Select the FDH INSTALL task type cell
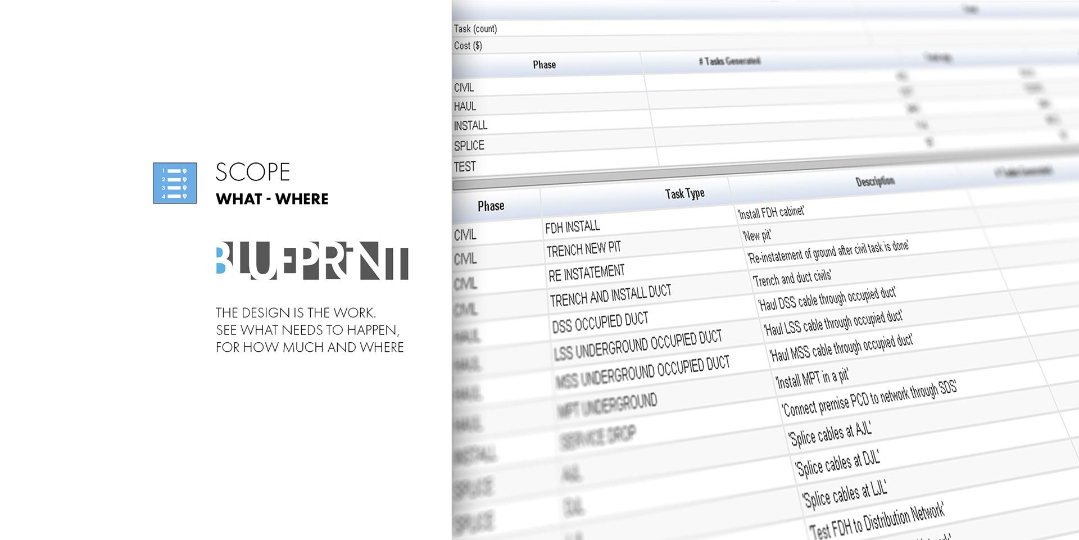Viewport: 1079px width, 540px height. 572,227
